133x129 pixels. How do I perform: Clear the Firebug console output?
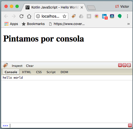[x=30, y=66]
